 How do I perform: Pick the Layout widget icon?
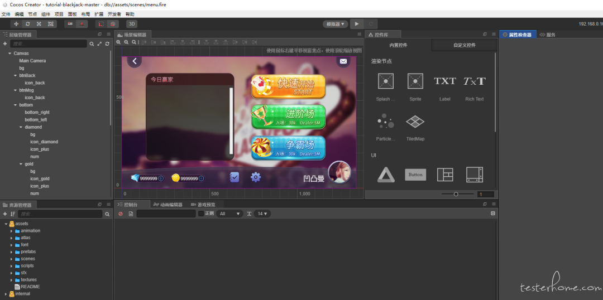[445, 175]
